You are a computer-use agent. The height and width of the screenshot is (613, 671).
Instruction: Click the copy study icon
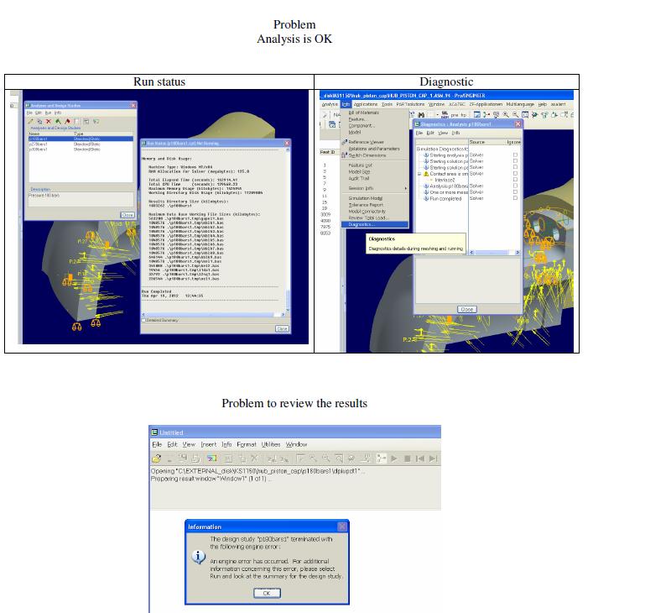tap(39, 121)
